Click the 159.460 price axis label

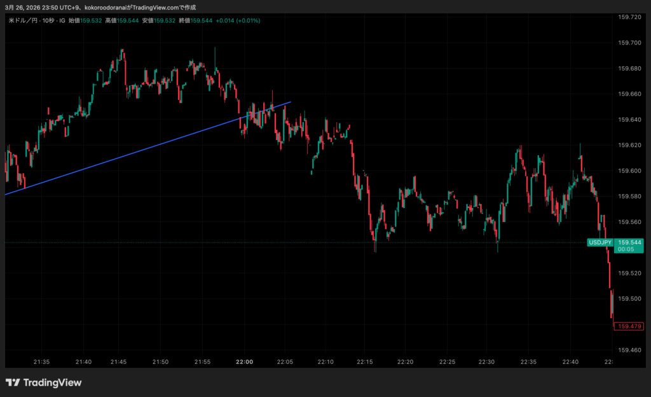pos(629,350)
